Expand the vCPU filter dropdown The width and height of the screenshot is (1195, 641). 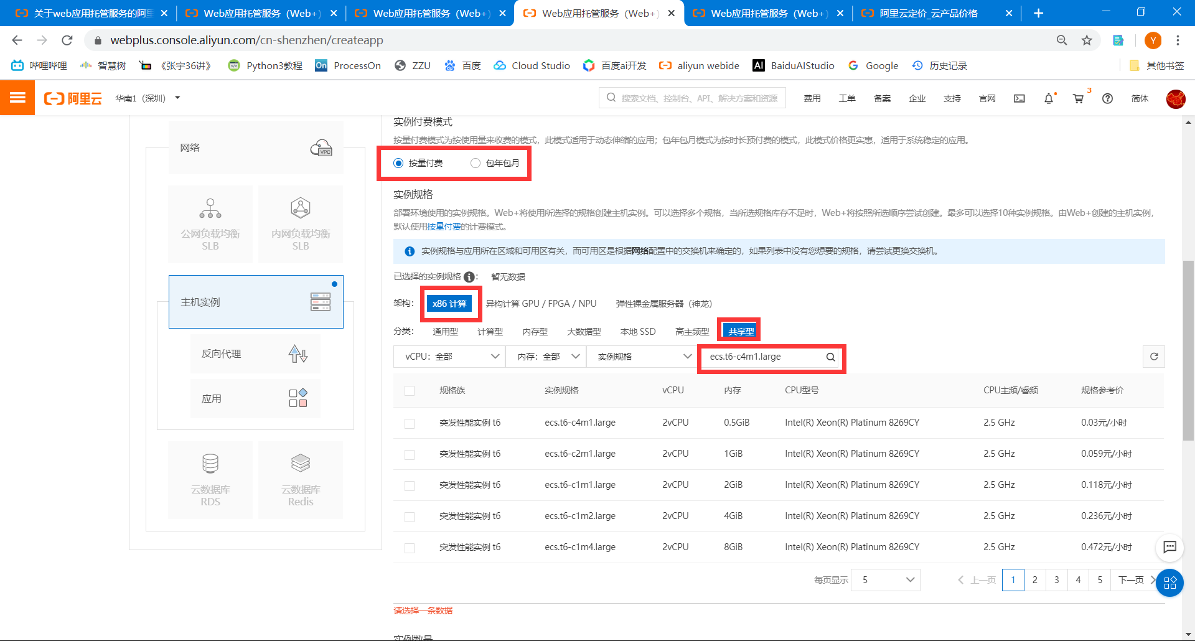click(x=449, y=357)
